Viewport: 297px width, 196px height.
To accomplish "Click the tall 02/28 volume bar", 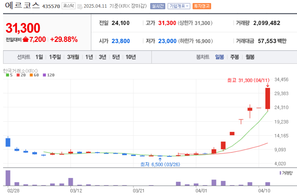I will click(8, 178).
